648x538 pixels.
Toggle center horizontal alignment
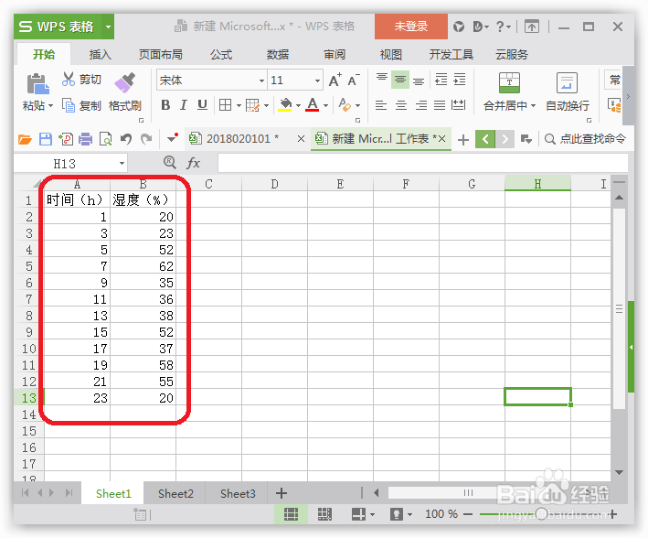[x=401, y=105]
